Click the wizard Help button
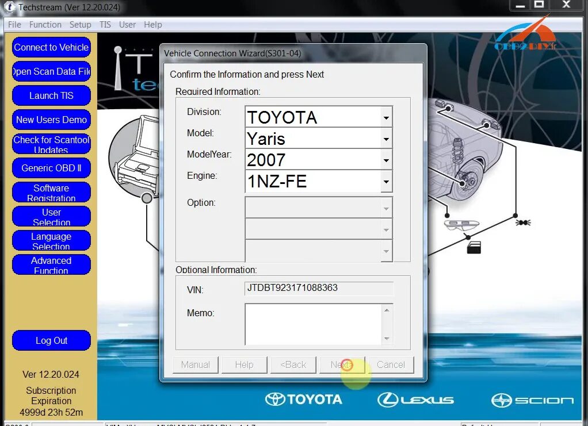 click(x=244, y=364)
